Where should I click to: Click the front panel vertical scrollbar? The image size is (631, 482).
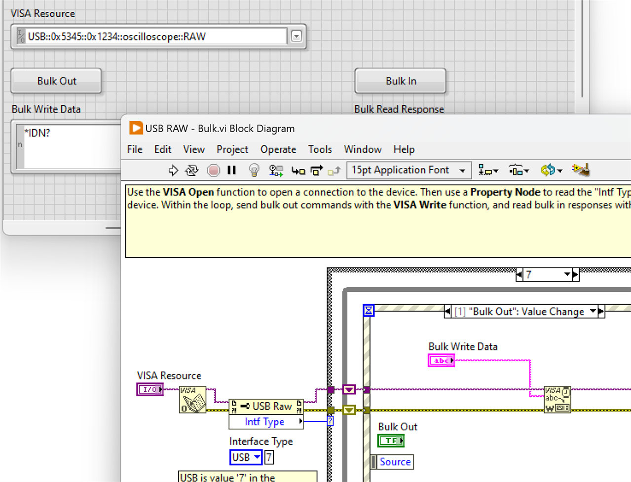click(582, 48)
